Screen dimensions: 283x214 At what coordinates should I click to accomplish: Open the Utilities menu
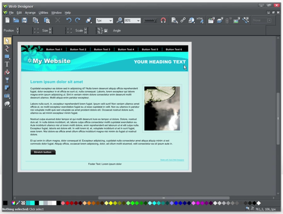pos(43,12)
